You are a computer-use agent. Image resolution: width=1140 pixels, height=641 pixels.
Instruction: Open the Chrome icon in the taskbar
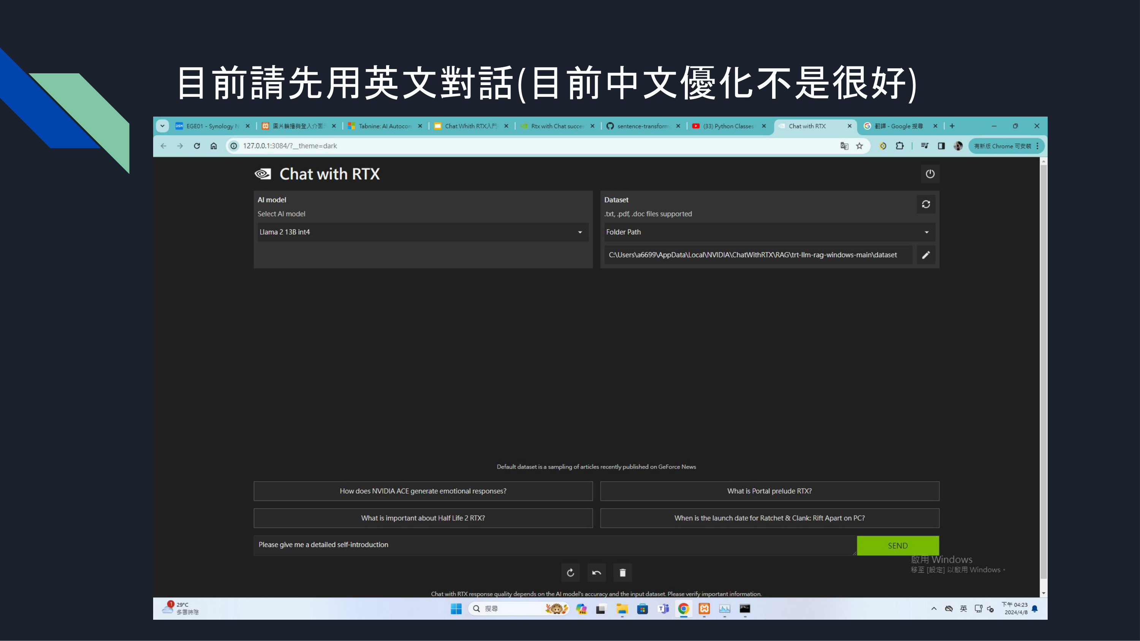click(683, 609)
